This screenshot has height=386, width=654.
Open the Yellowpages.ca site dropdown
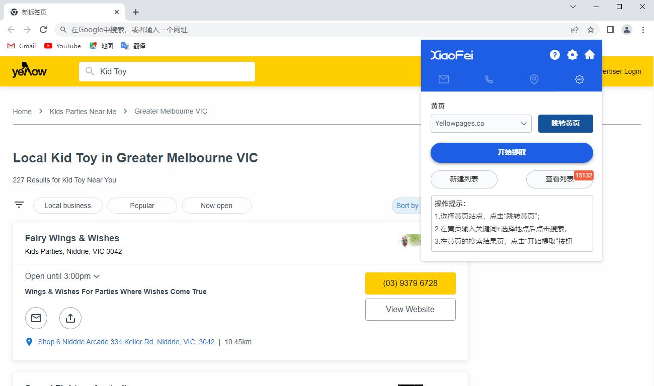click(x=480, y=124)
